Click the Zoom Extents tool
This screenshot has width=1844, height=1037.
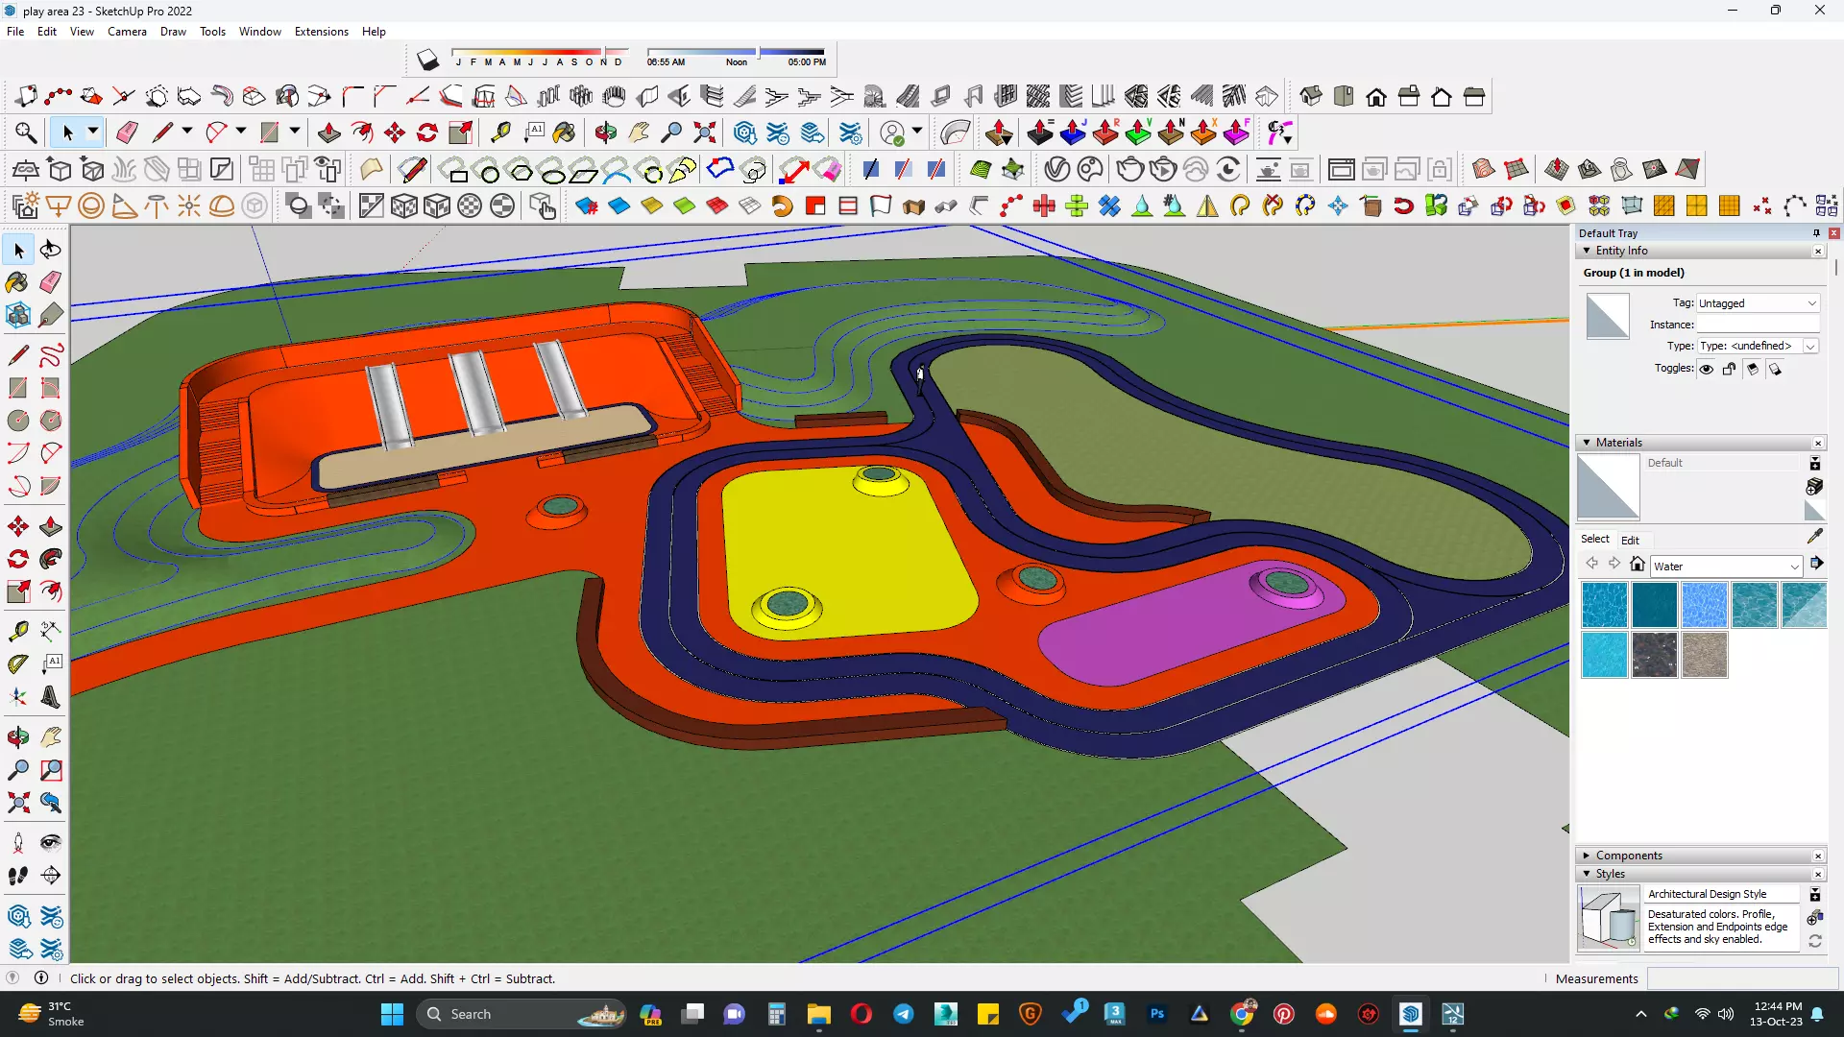17,803
